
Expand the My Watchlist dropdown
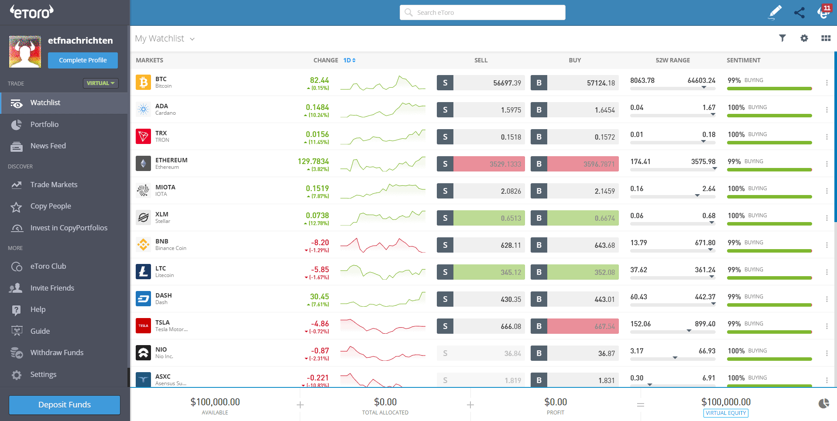(165, 38)
